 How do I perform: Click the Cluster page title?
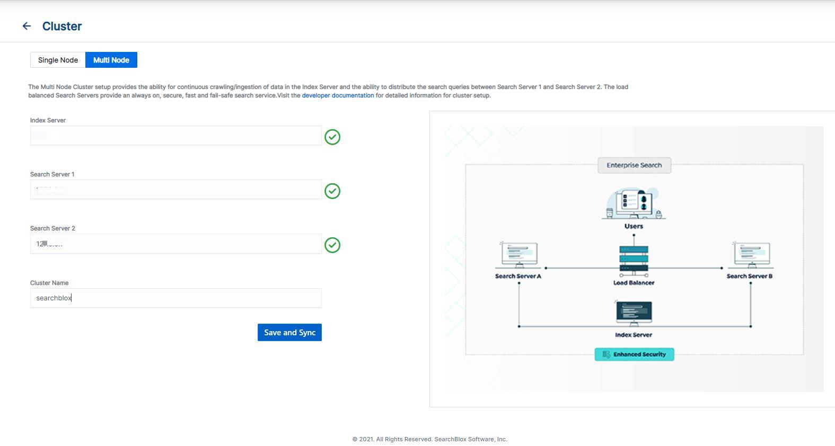(x=62, y=26)
